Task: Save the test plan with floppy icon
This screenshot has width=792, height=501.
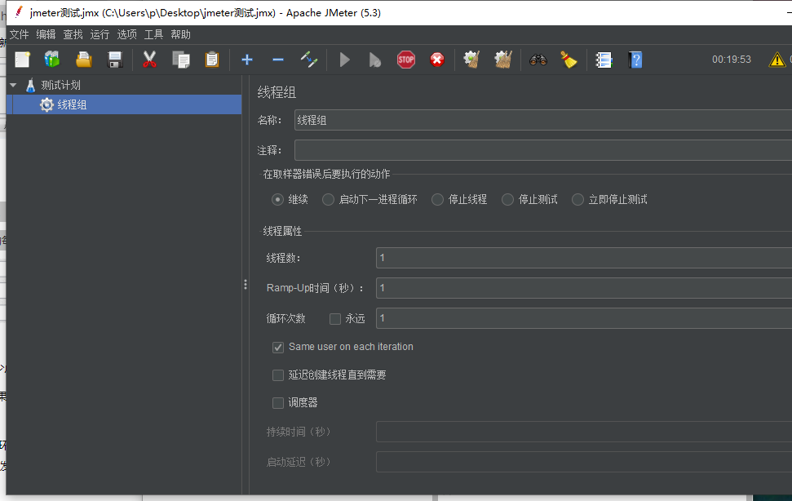Action: [115, 60]
